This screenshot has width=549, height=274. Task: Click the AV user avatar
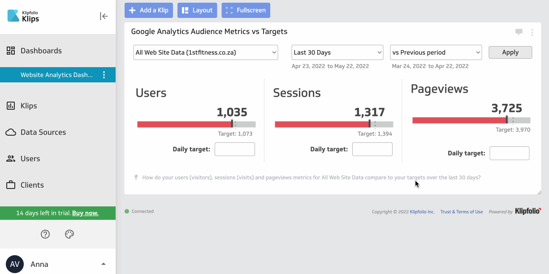[x=15, y=264]
